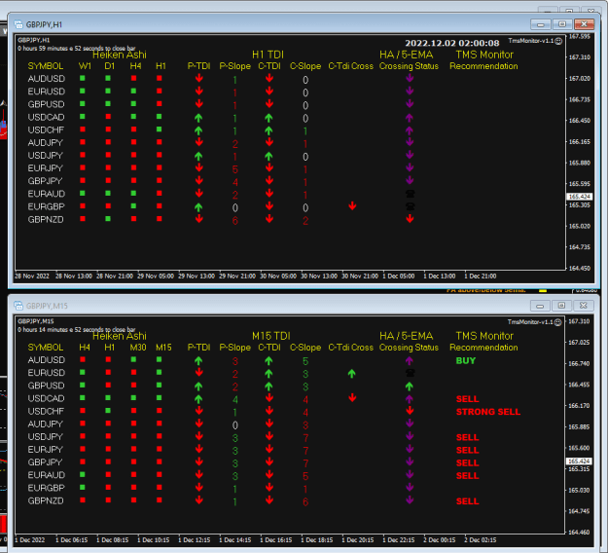Click '0 hours 14 minutes' close-bar countdown text
Screen dimensions: 608x553
(77, 329)
